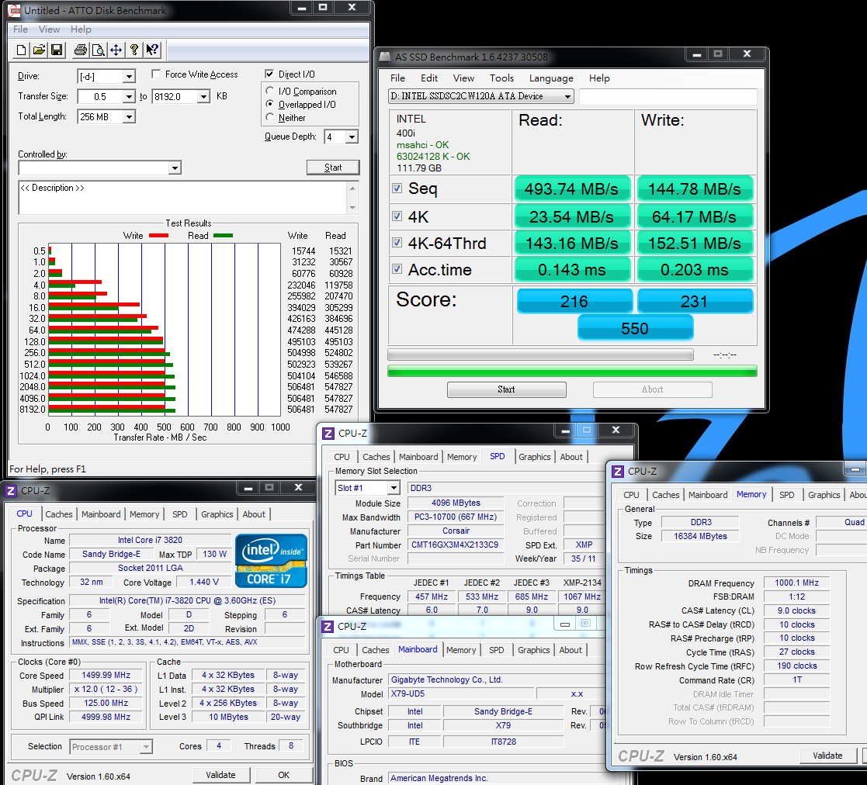Screen dimensions: 867x785
Task: Click the yellow question mark About icon
Action: click(x=134, y=50)
